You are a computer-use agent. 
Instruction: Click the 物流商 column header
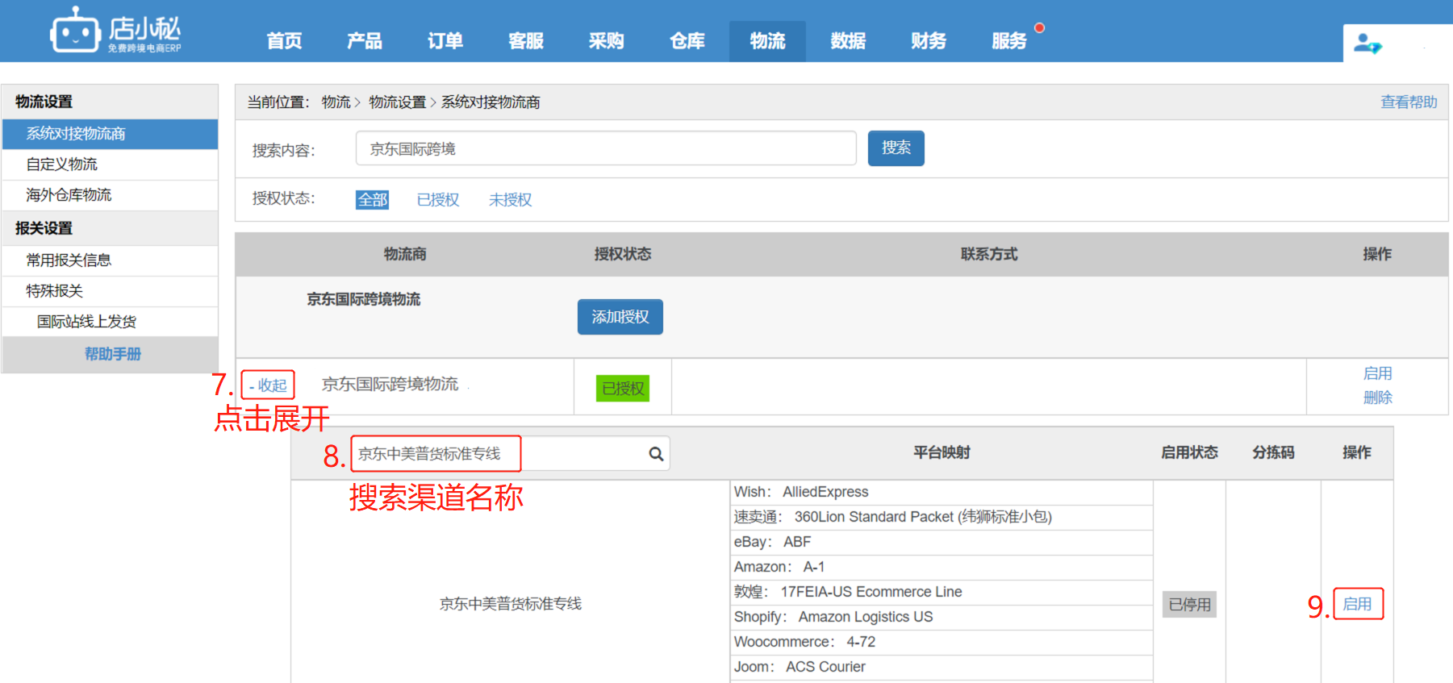click(x=405, y=255)
